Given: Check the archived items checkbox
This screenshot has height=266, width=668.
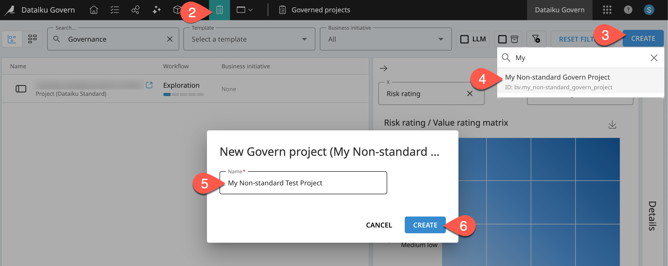Looking at the screenshot, I should click(x=502, y=39).
